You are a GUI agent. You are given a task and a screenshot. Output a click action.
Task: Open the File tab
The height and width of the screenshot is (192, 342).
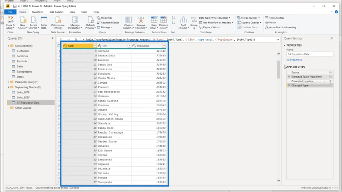tap(10, 12)
